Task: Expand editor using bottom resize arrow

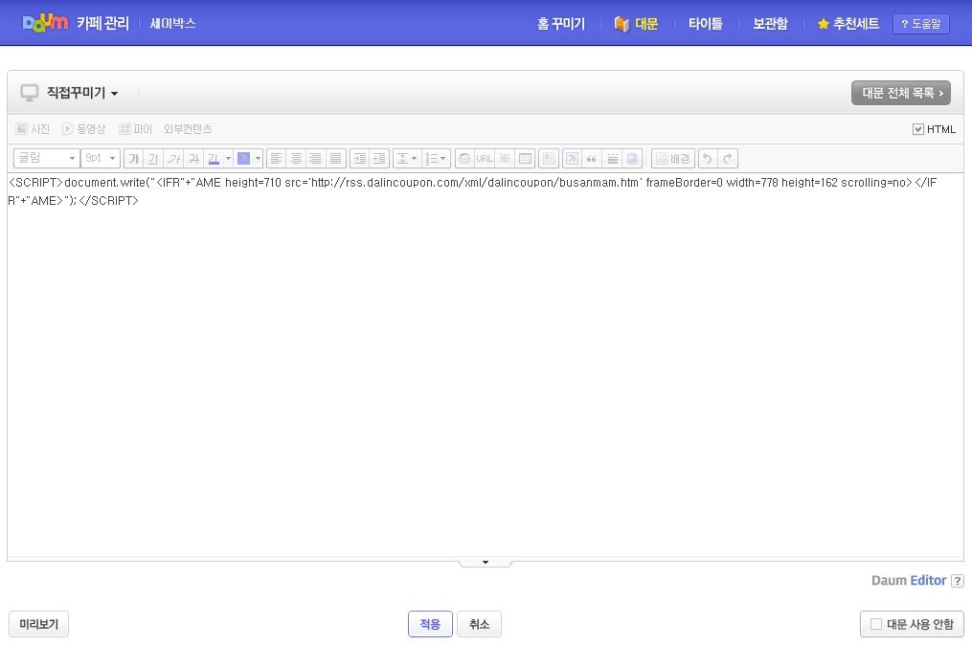Action: point(486,563)
